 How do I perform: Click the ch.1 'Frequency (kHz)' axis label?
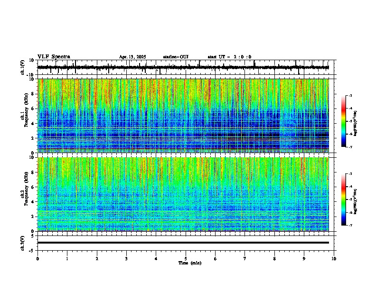coord(26,110)
